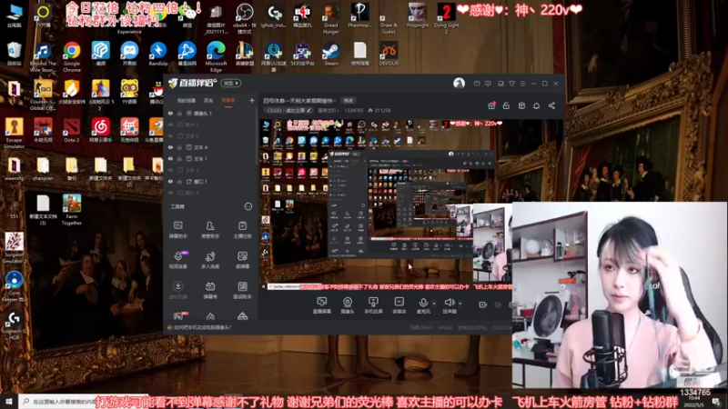Expand toolbox with the circular more button

pos(248,206)
